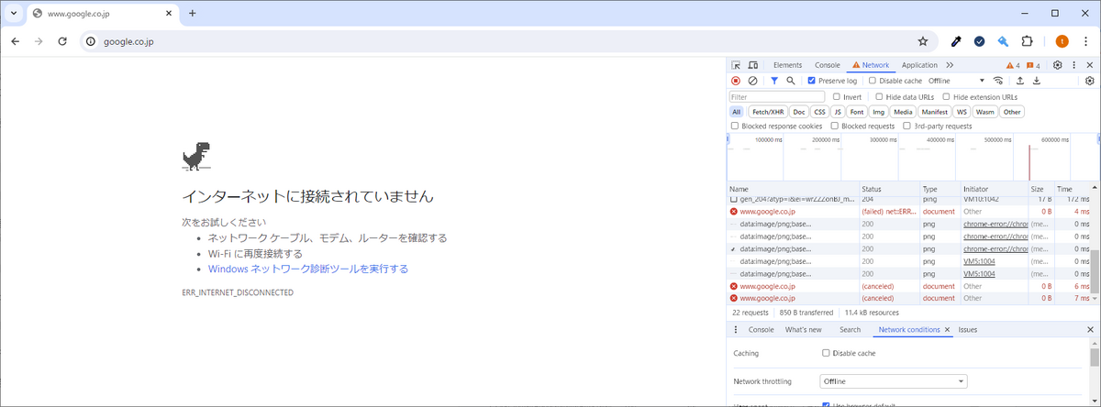Open network conditions wifi icon
This screenshot has height=407, width=1101.
[998, 81]
